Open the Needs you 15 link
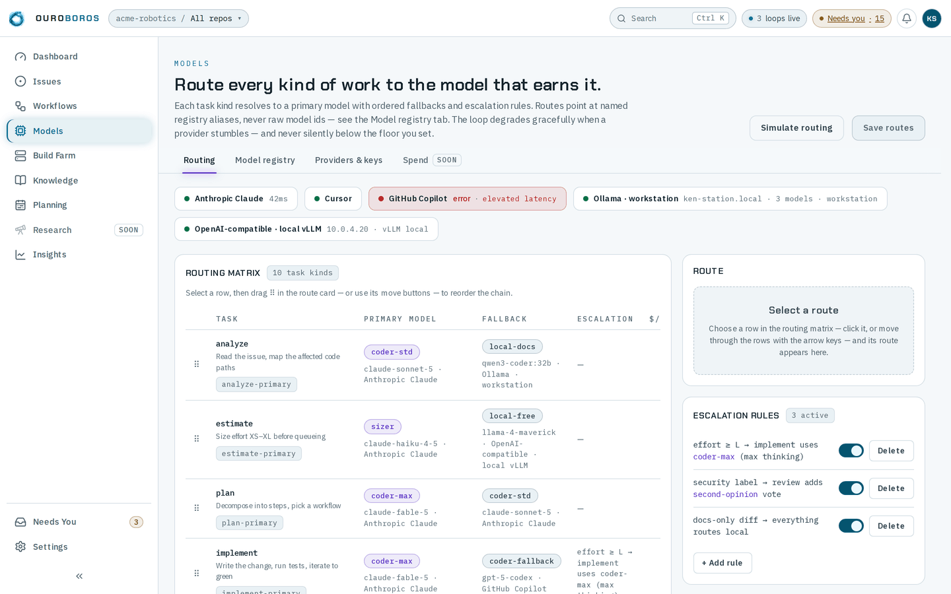 852,18
